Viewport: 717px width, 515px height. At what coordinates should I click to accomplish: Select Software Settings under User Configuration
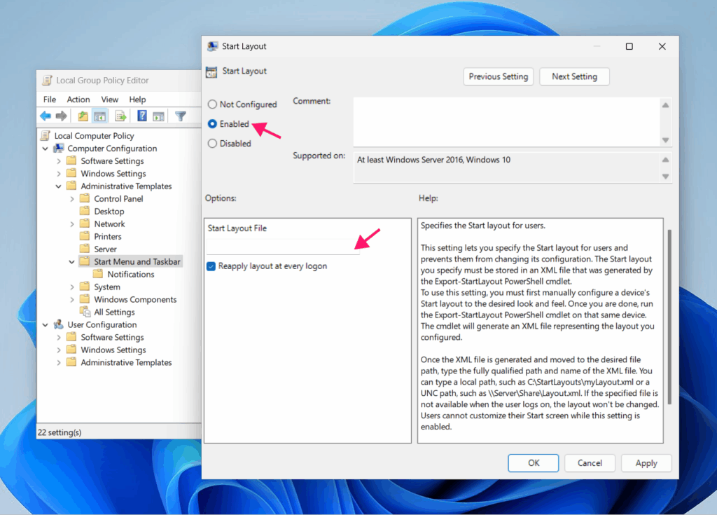[x=112, y=338]
